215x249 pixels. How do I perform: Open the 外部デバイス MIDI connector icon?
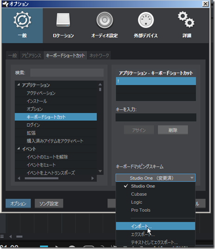point(146,20)
